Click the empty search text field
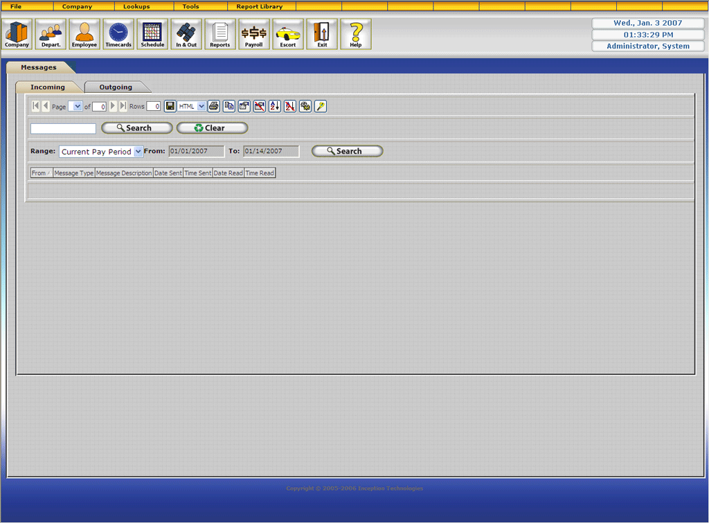This screenshot has width=709, height=523. [63, 128]
